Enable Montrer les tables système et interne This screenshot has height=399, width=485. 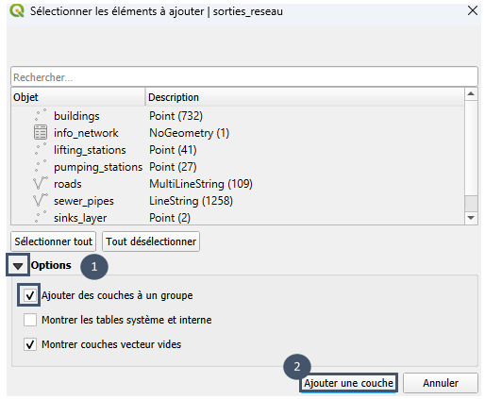(x=30, y=320)
